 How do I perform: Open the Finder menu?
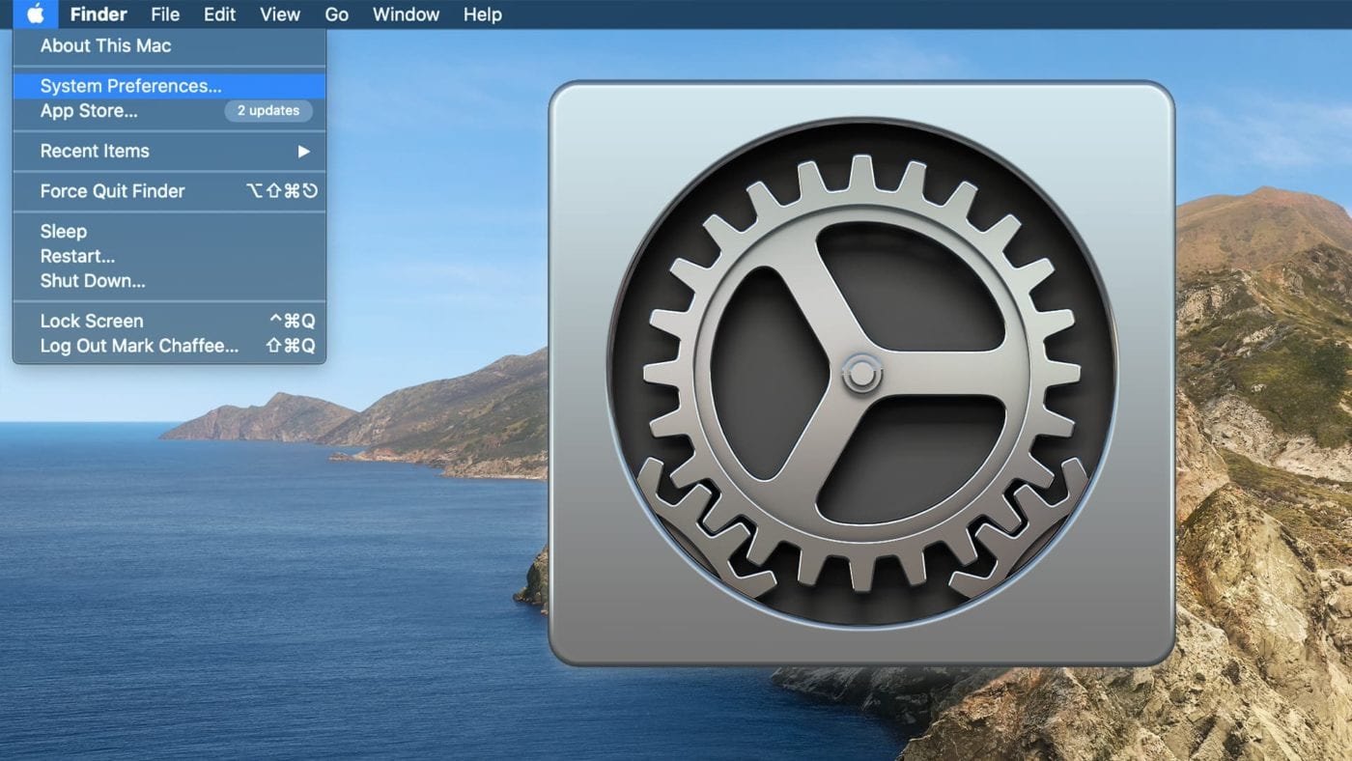[99, 14]
